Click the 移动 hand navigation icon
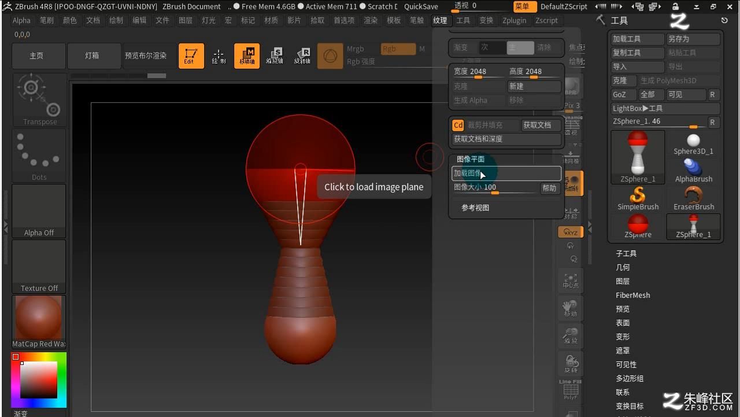The height and width of the screenshot is (417, 740). click(571, 308)
